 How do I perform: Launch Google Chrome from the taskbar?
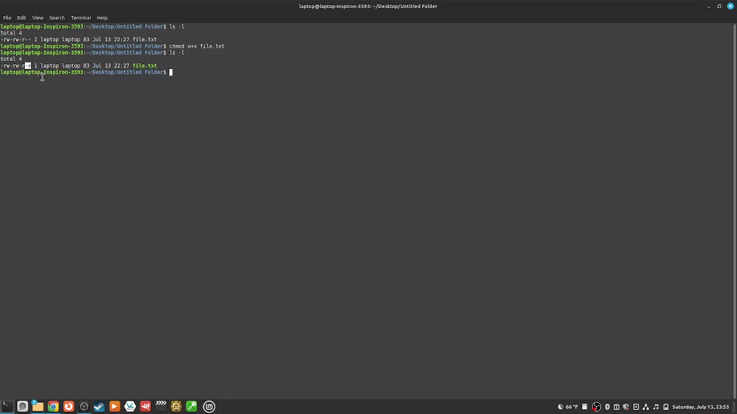coord(53,407)
